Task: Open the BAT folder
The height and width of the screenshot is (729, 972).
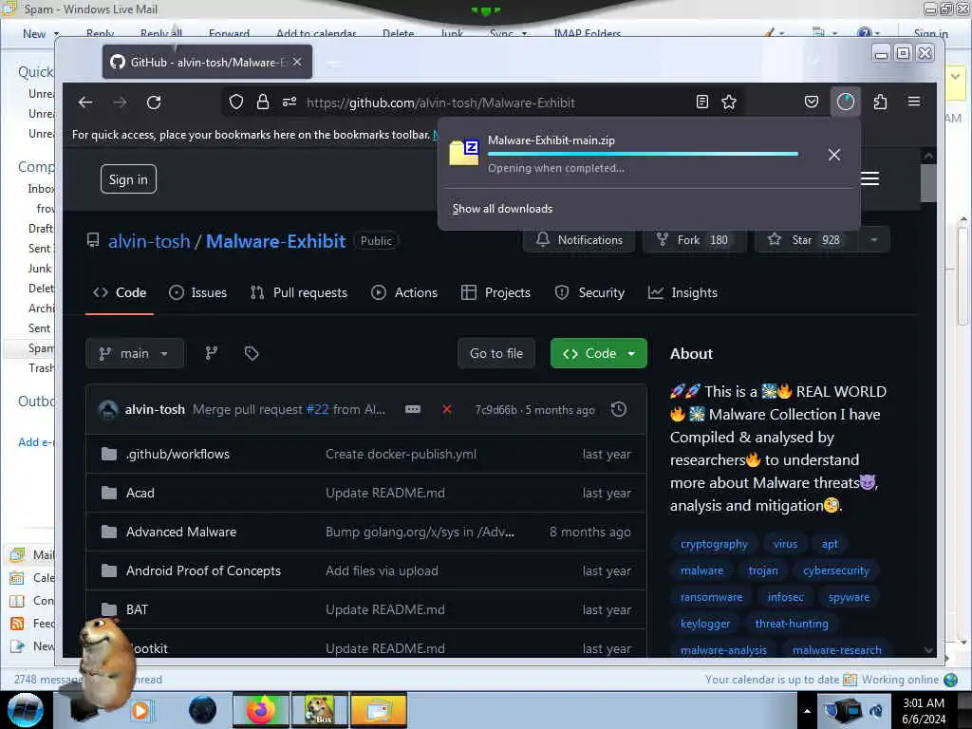Action: point(137,610)
